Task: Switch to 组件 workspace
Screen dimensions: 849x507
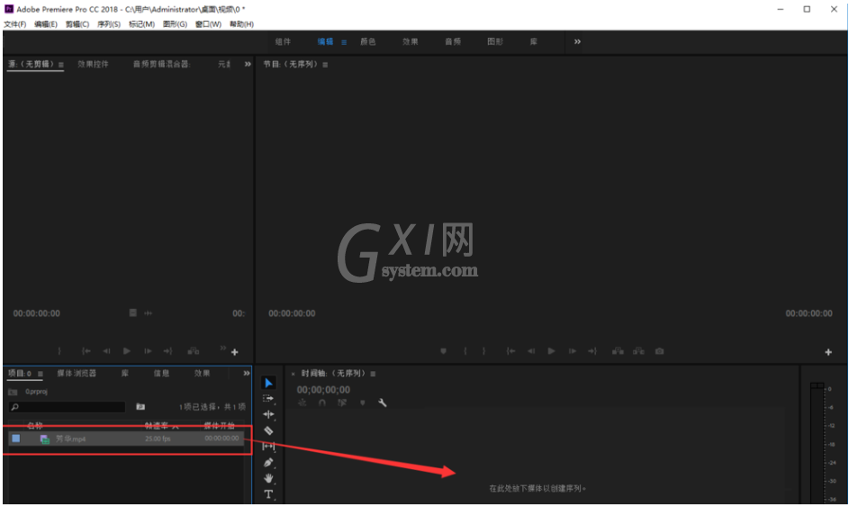Action: (283, 41)
